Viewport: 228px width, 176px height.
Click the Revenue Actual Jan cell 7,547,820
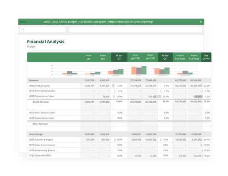89,80
